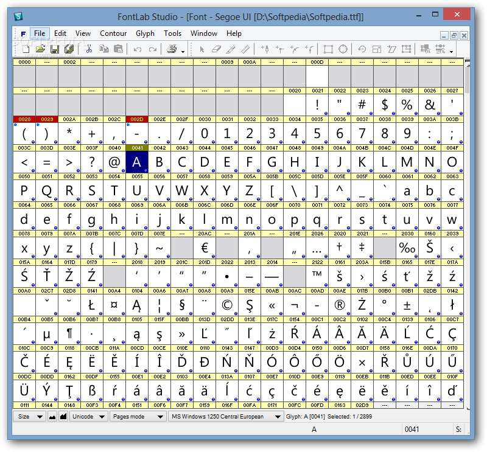Viewport: 487px width, 452px height.
Task: Open the Help menu
Action: click(234, 33)
